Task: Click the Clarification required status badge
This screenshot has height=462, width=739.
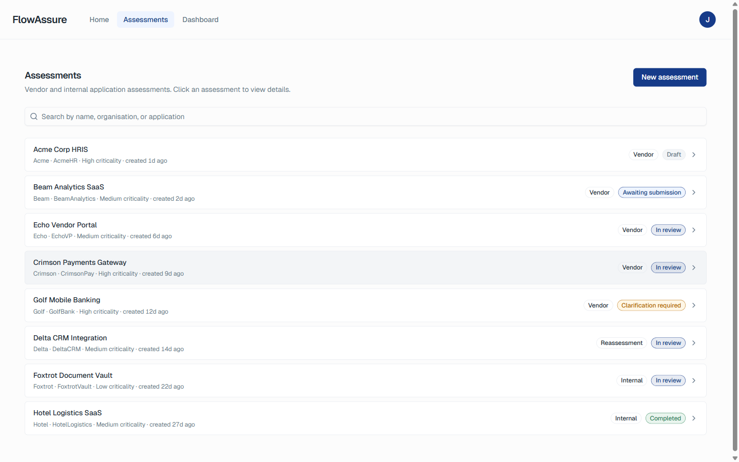Action: (x=651, y=305)
